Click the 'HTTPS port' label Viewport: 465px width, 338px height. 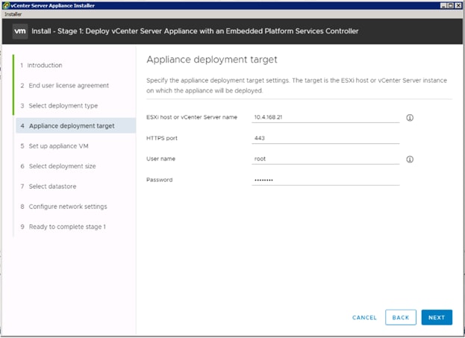click(x=162, y=138)
